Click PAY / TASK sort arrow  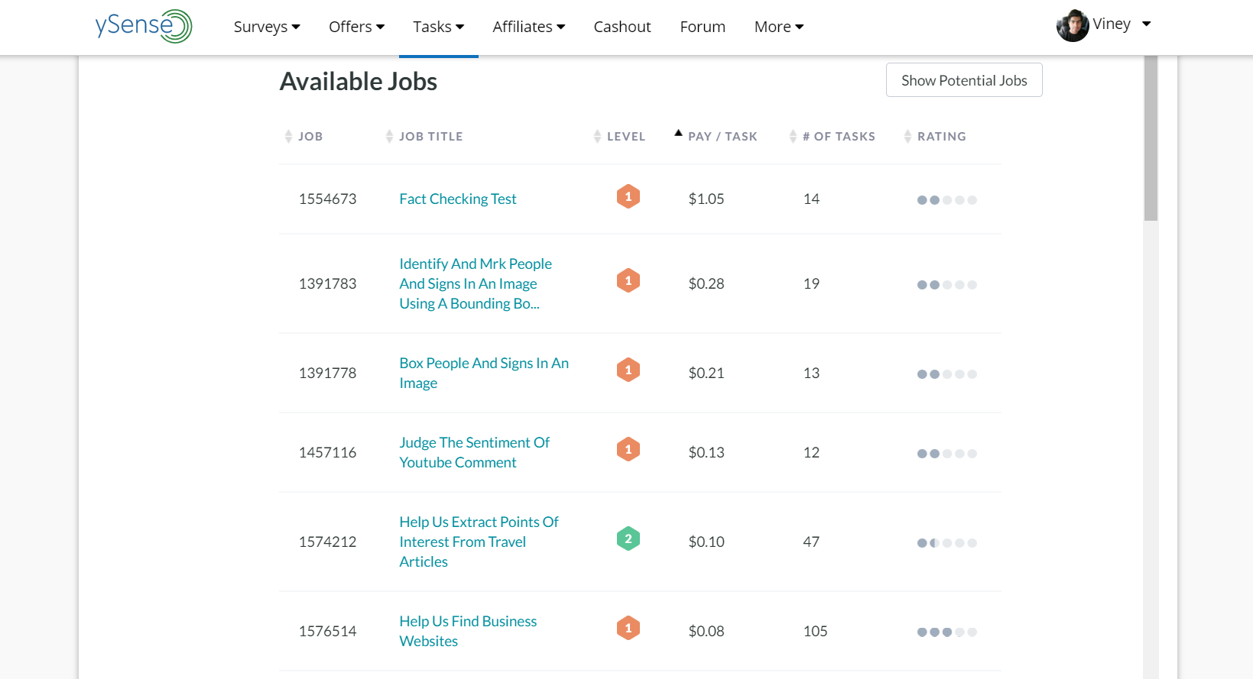[678, 134]
